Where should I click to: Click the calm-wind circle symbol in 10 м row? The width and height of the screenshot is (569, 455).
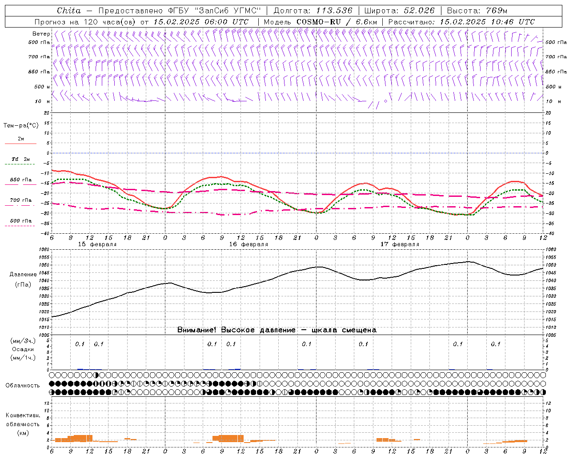pyautogui.click(x=385, y=101)
